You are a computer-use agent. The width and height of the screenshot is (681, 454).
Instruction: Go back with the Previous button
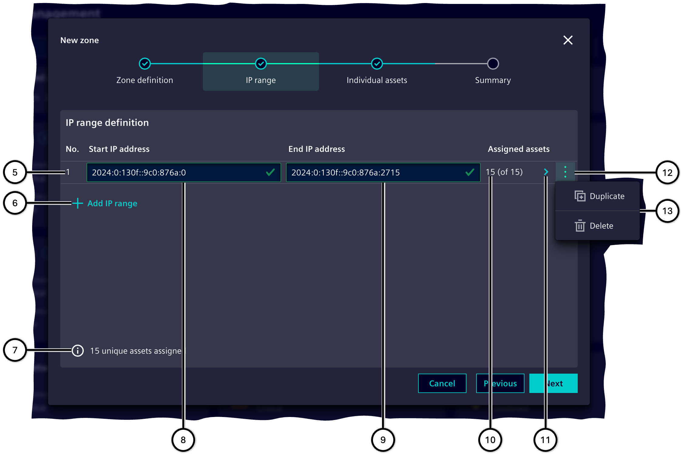[x=500, y=383]
